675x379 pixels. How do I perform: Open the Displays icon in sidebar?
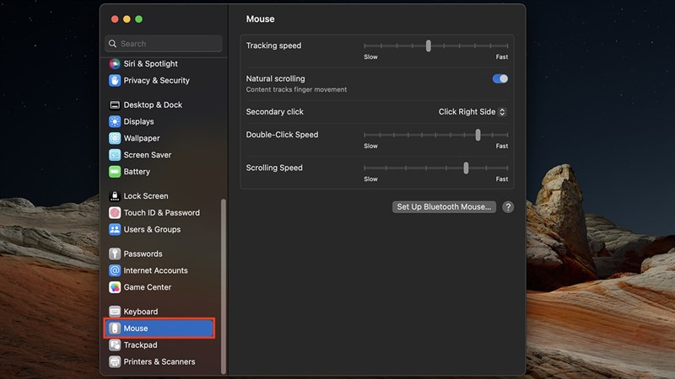click(x=115, y=121)
